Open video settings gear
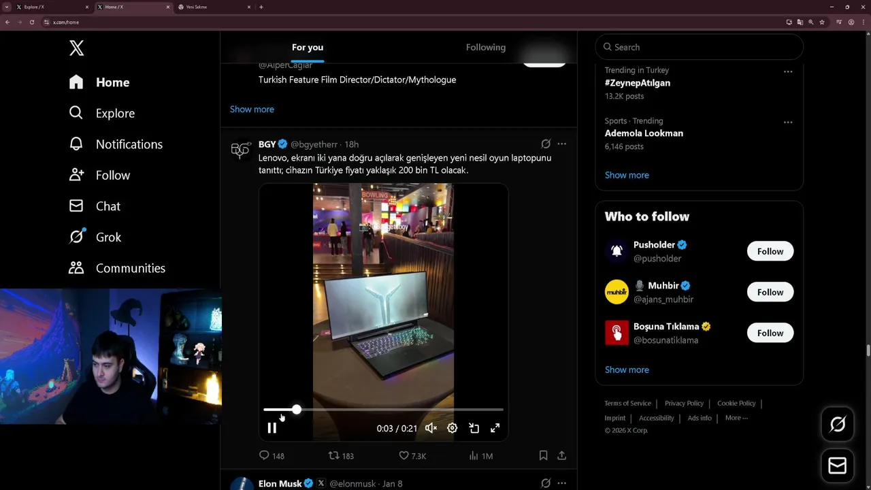 pos(453,428)
